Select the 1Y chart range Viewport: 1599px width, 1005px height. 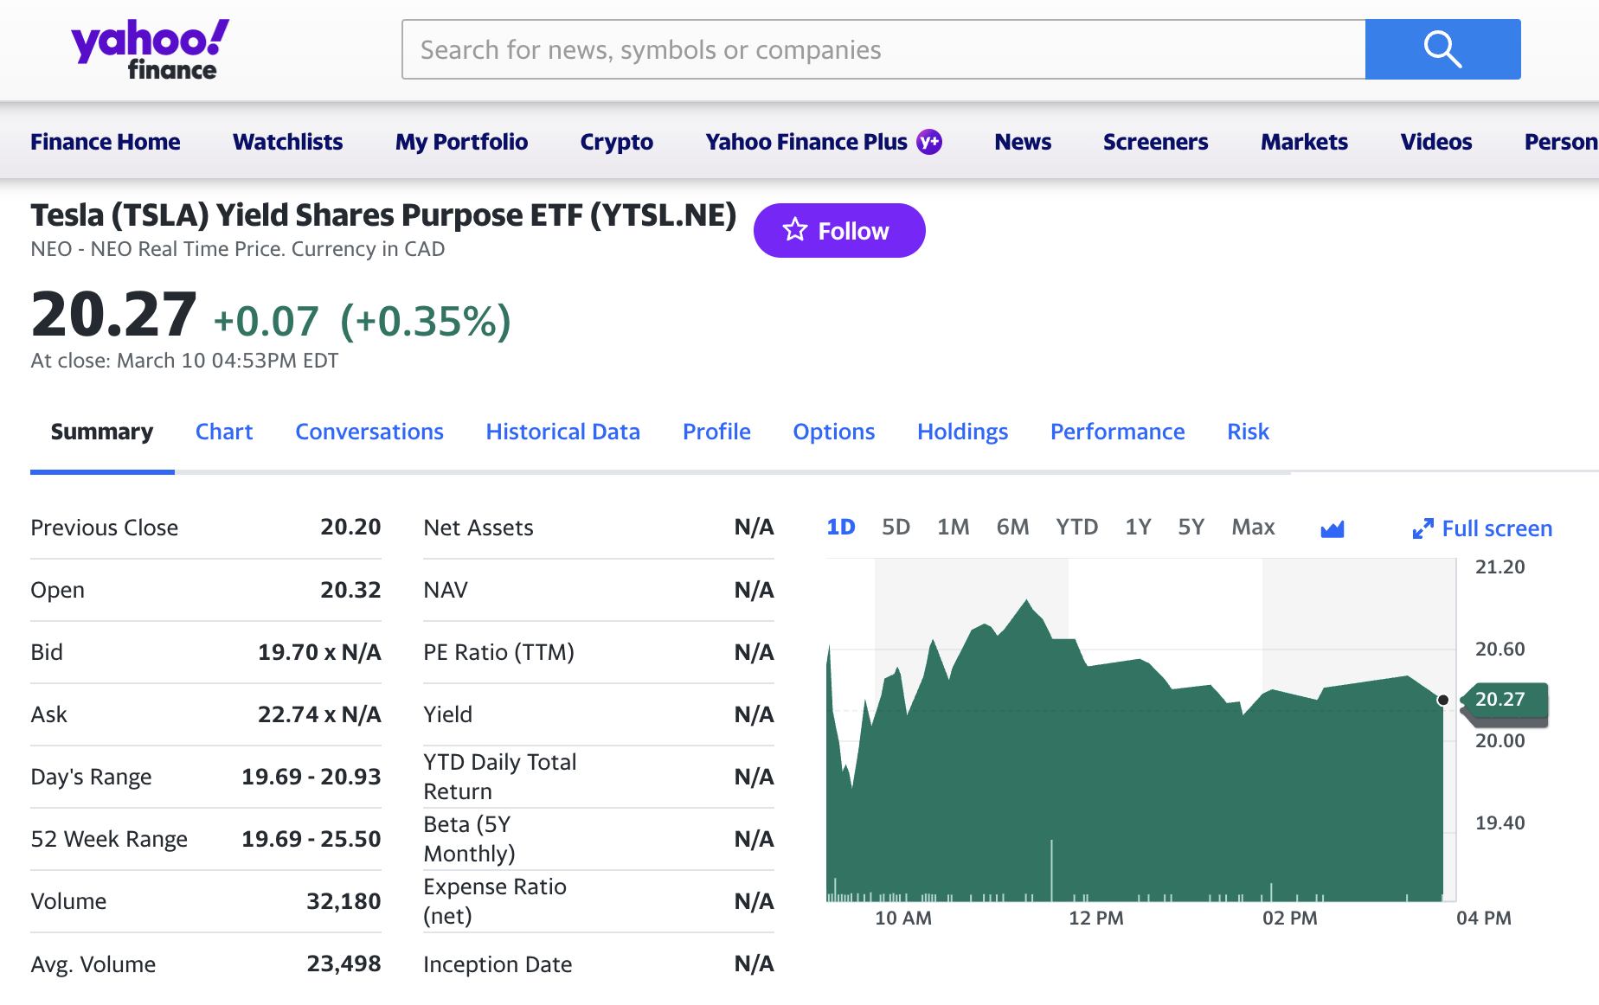pos(1139,527)
